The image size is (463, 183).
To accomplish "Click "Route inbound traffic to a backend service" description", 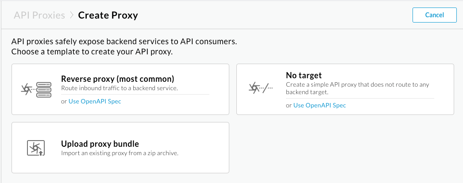I will (119, 88).
